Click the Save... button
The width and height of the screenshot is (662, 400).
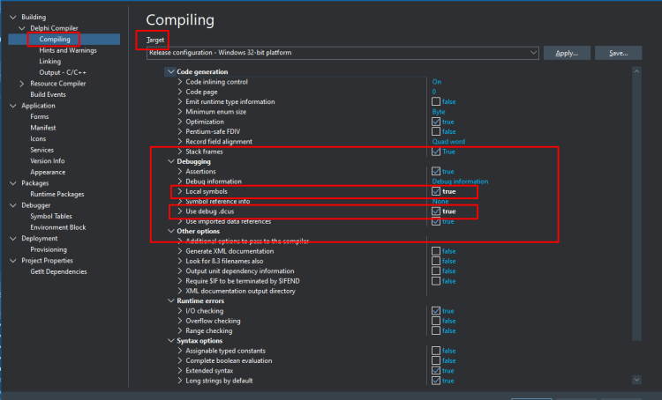pos(618,53)
